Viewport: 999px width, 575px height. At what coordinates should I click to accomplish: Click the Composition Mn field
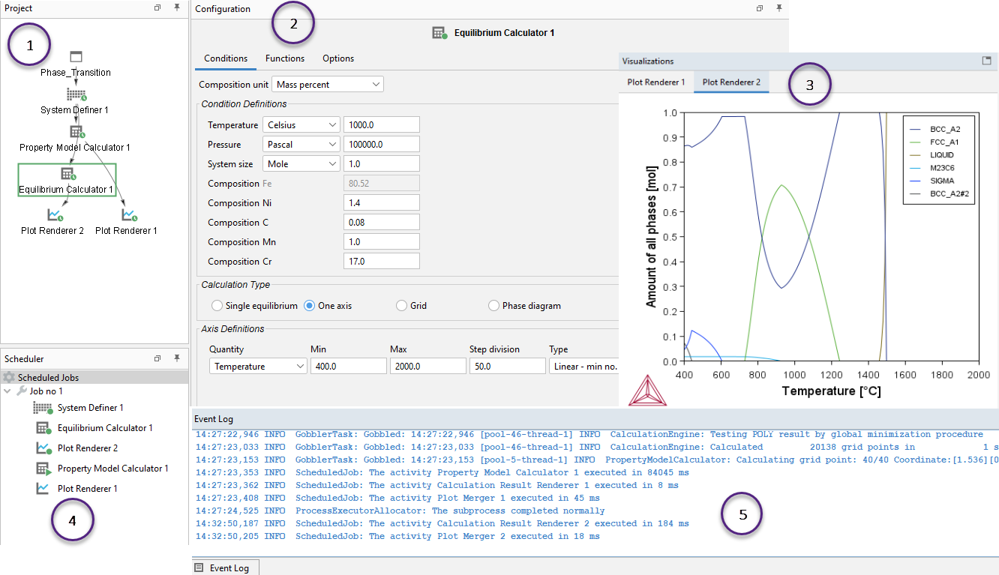click(x=382, y=242)
